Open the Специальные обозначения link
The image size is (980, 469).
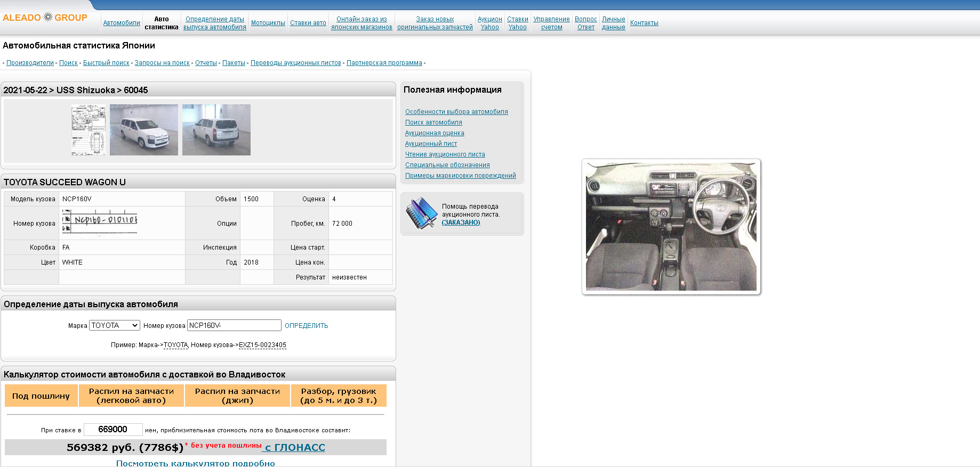point(447,165)
